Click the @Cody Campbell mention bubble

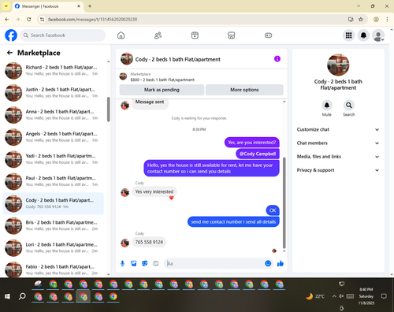[258, 154]
